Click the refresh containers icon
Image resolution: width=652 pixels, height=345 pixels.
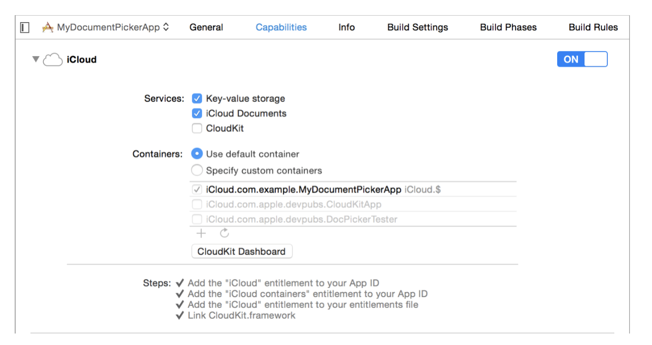coord(224,233)
